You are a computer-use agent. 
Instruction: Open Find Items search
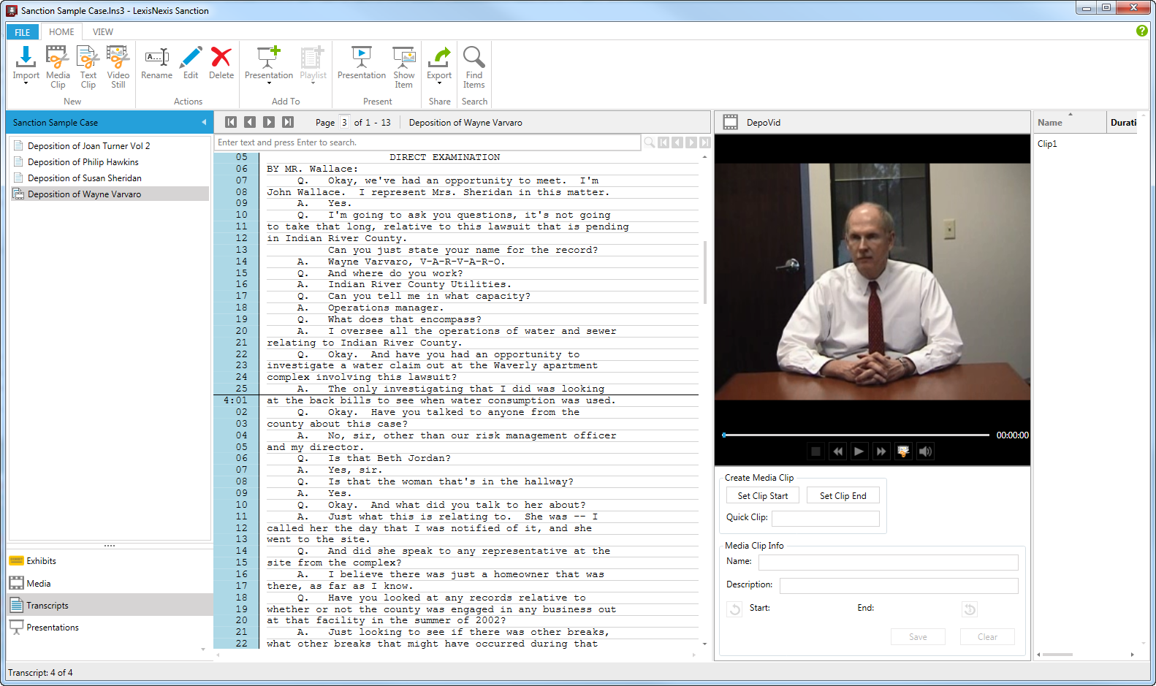(474, 66)
